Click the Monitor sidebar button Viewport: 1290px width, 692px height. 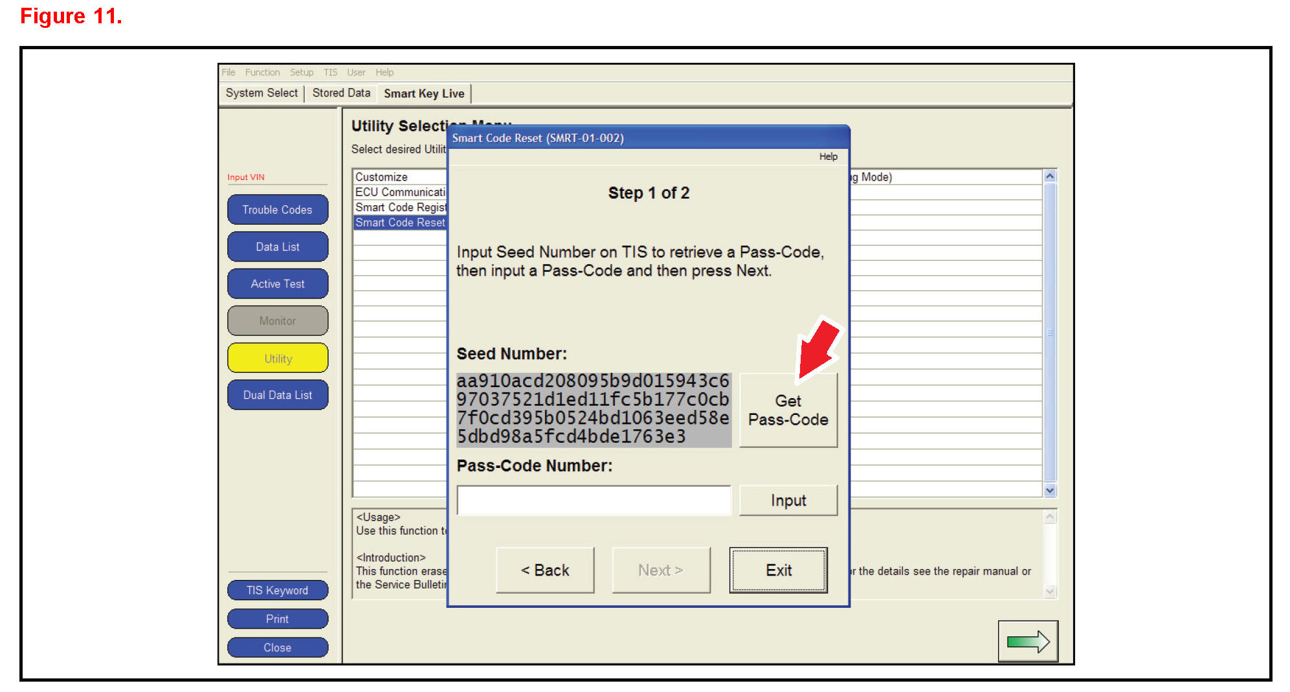pos(278,321)
